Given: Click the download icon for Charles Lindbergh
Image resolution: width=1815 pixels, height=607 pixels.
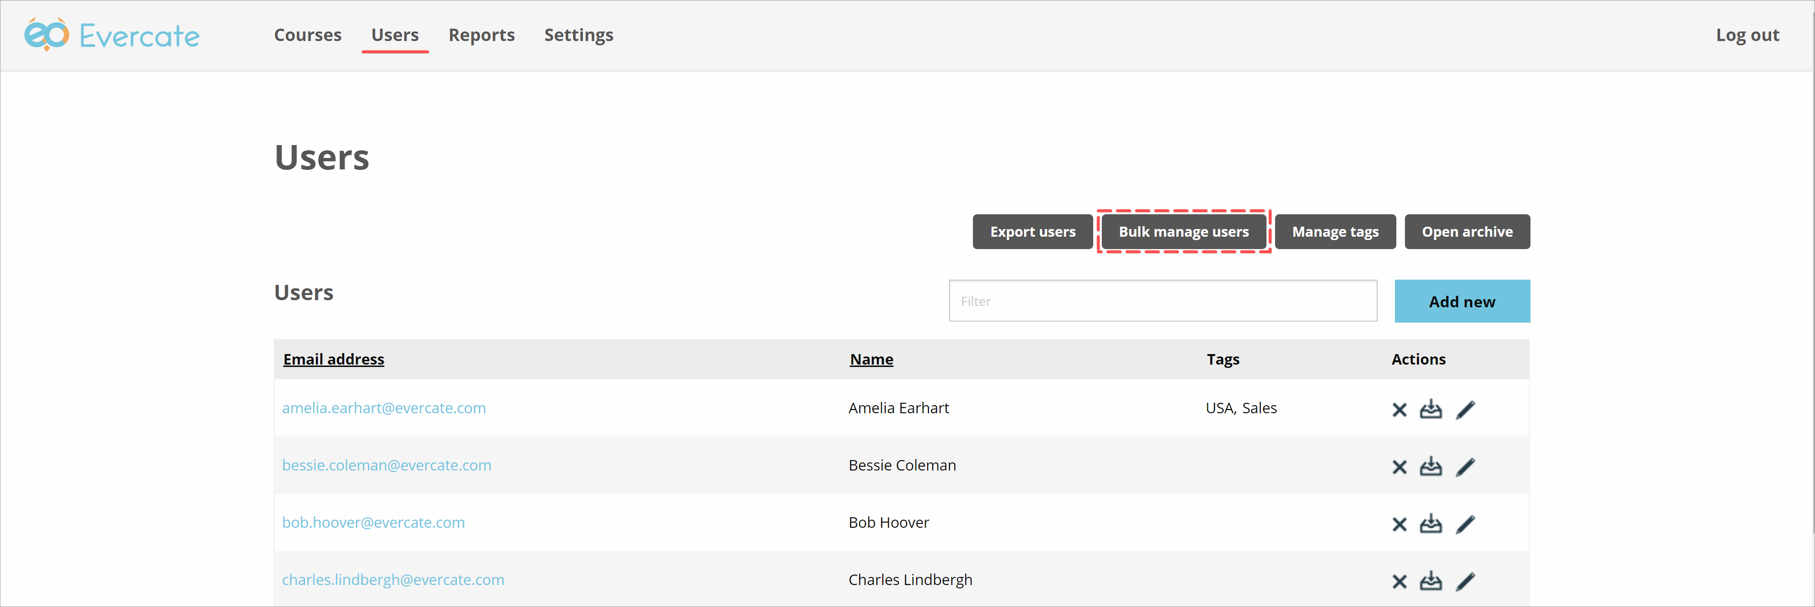Looking at the screenshot, I should [x=1431, y=580].
